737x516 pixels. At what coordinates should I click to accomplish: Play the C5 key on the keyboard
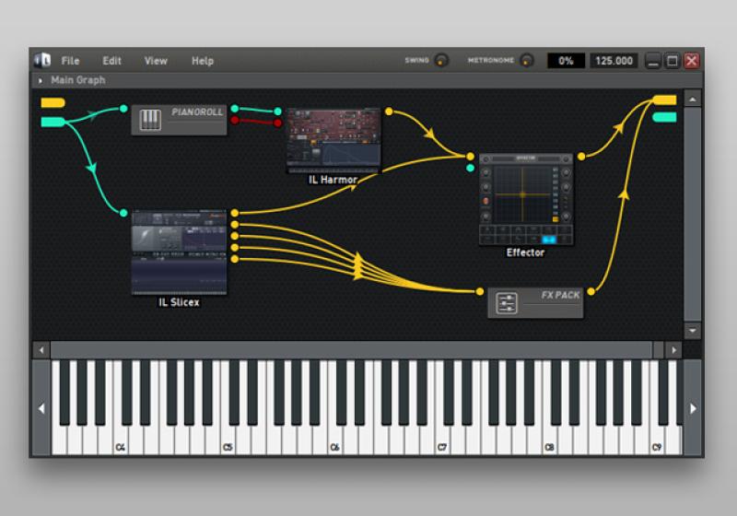click(228, 440)
